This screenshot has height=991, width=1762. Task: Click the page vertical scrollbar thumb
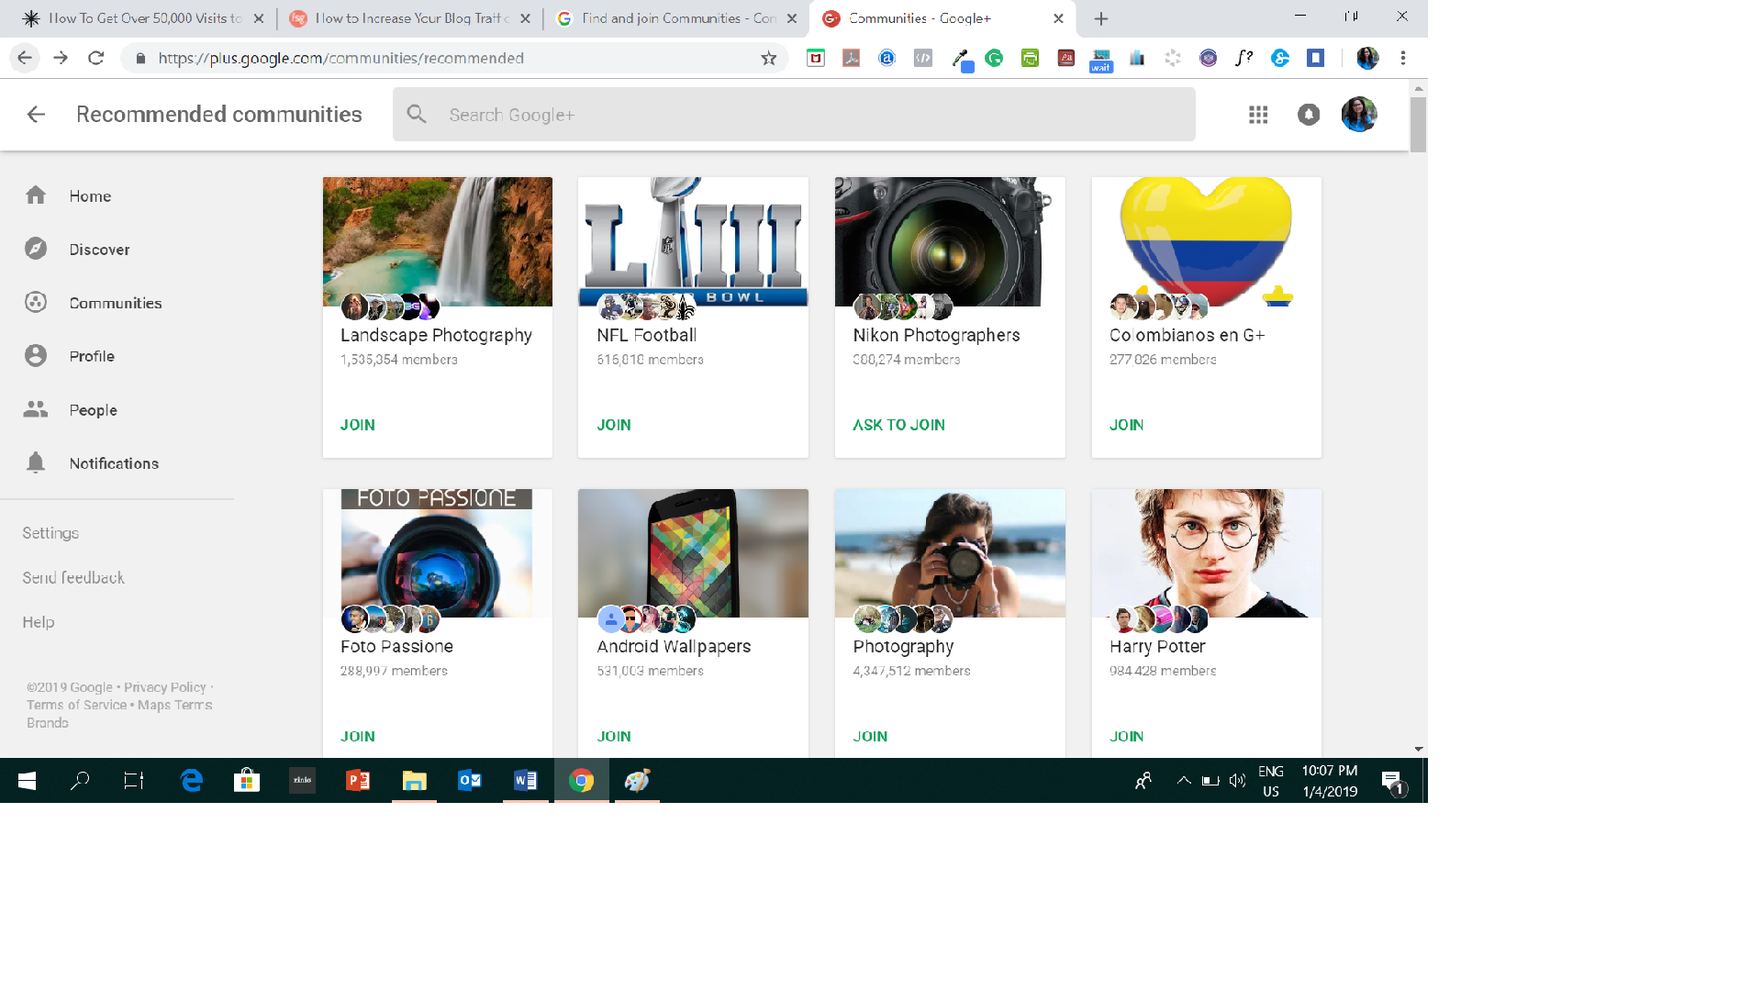point(1419,125)
